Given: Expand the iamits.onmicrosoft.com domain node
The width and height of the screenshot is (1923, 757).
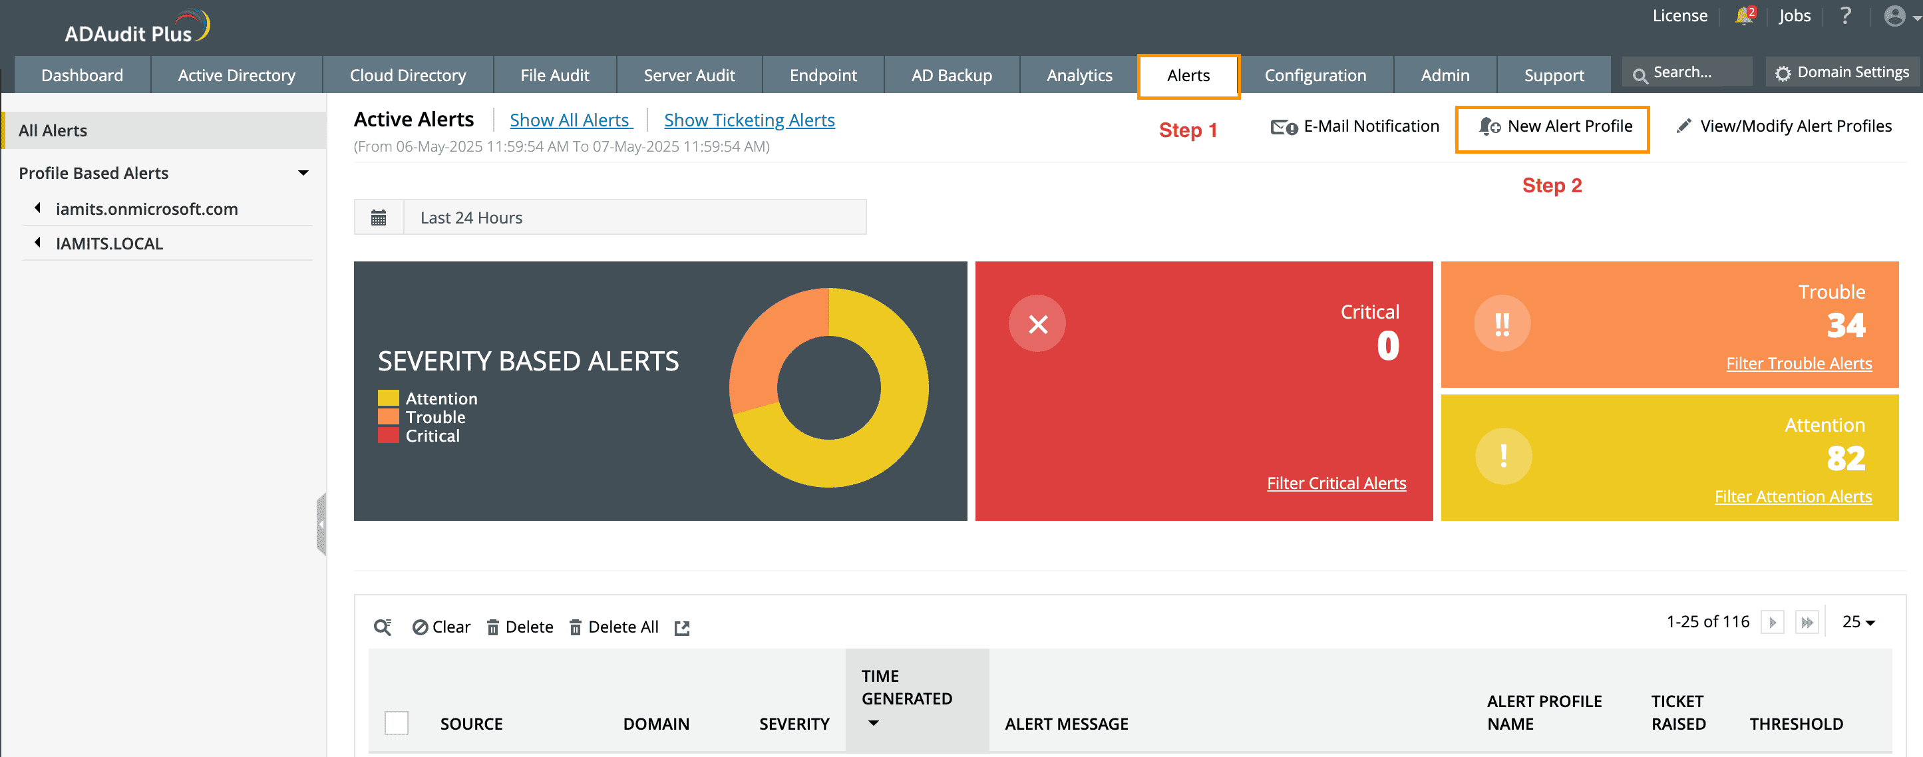Looking at the screenshot, I should coord(38,208).
